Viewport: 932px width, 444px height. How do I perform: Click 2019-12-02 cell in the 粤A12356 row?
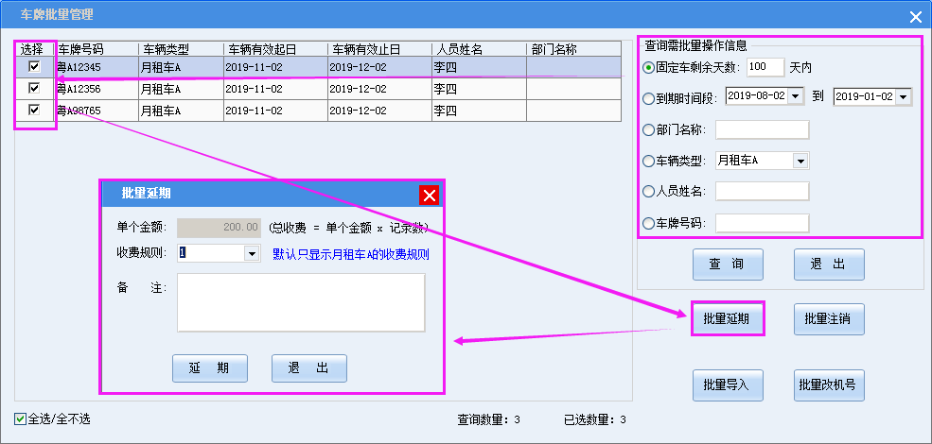379,89
